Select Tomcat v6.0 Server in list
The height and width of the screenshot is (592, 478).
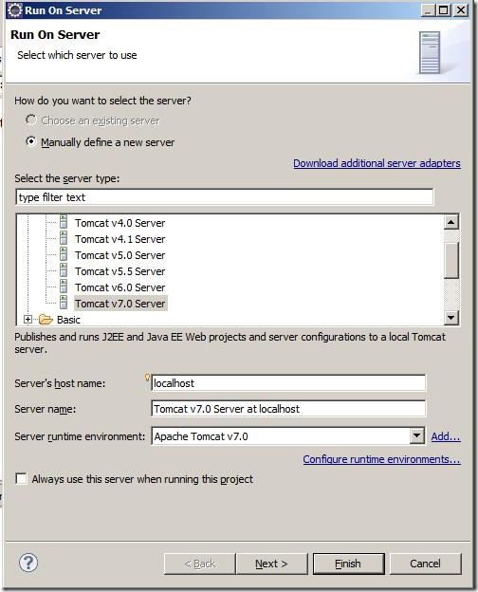pos(120,287)
